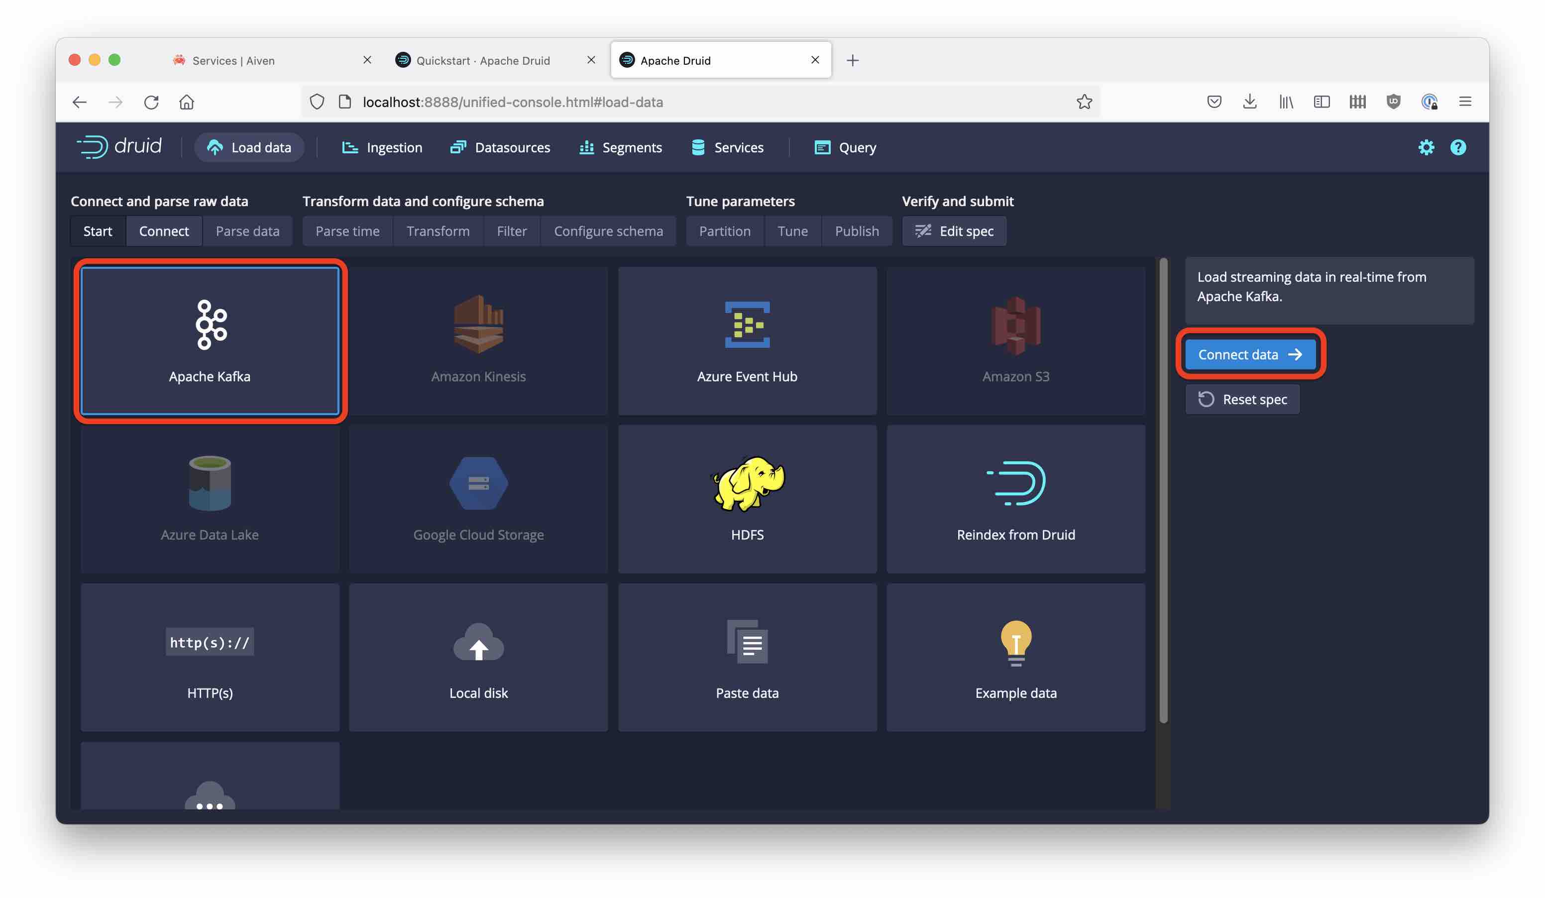Image resolution: width=1545 pixels, height=898 pixels.
Task: Switch to the Ingestion view
Action: pyautogui.click(x=382, y=147)
